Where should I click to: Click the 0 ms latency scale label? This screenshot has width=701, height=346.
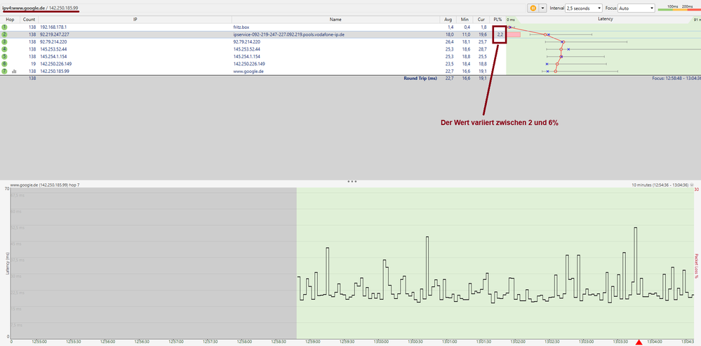coord(511,20)
